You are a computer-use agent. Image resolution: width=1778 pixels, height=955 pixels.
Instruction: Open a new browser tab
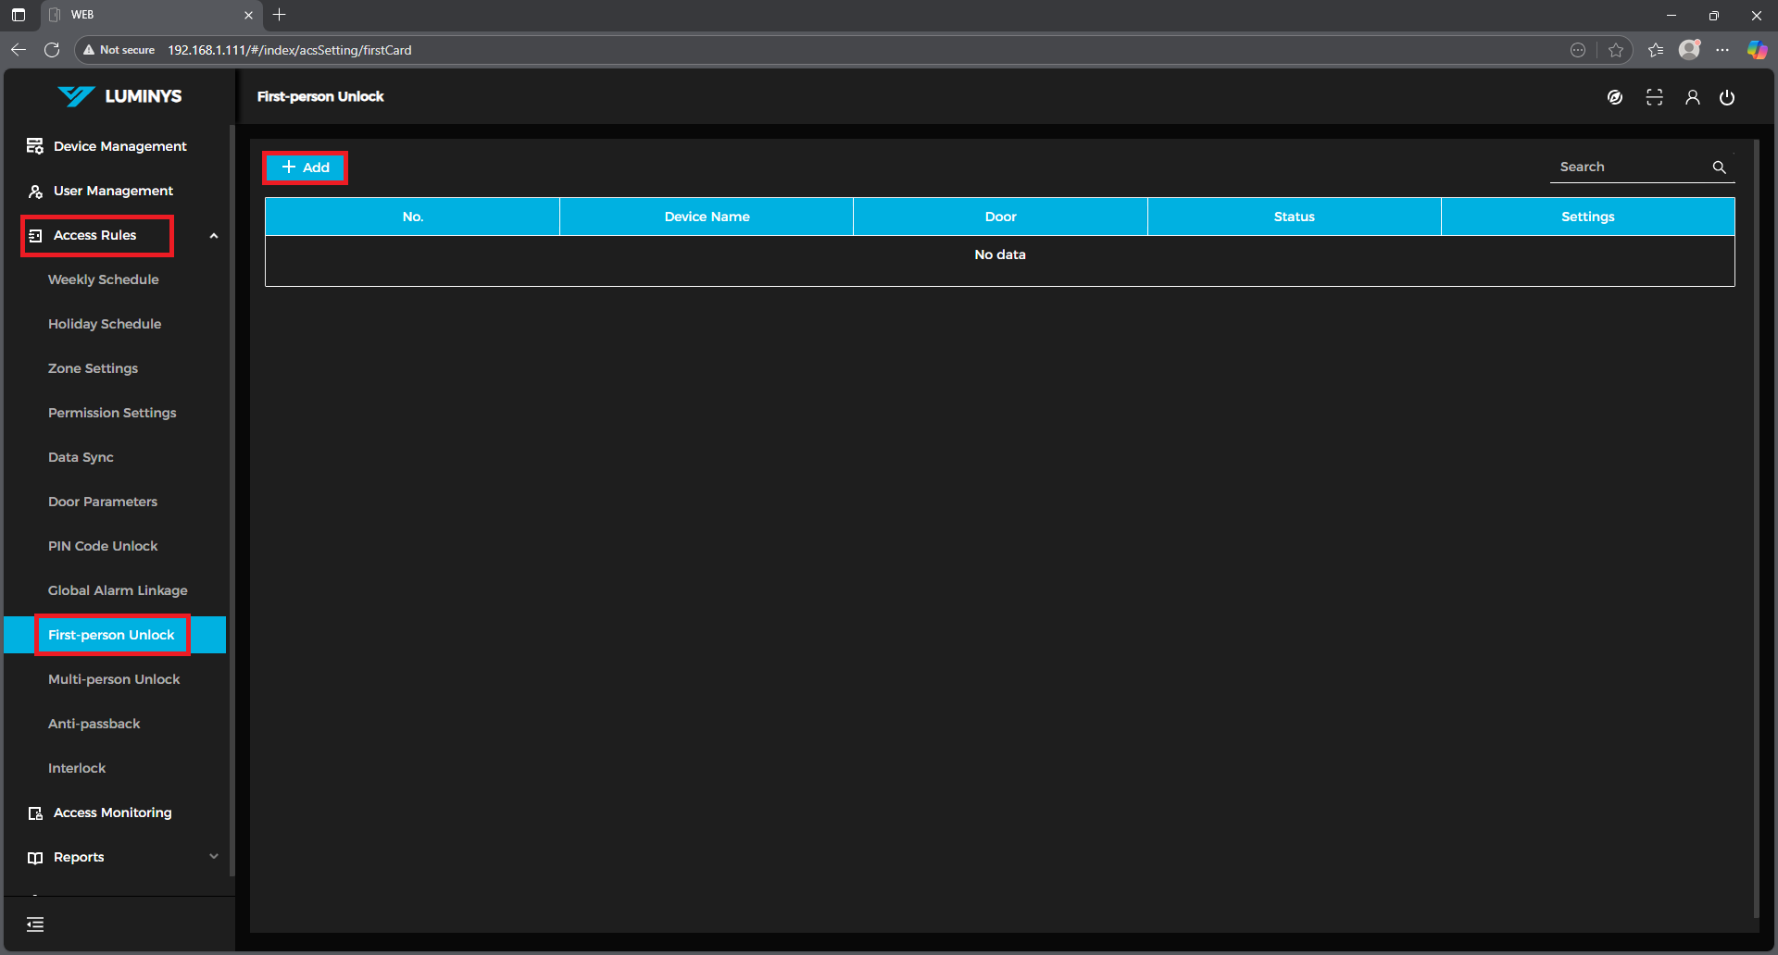tap(280, 15)
